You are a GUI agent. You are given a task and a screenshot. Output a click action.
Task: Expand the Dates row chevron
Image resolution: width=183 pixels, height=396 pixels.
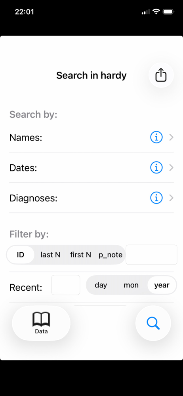coord(172,168)
